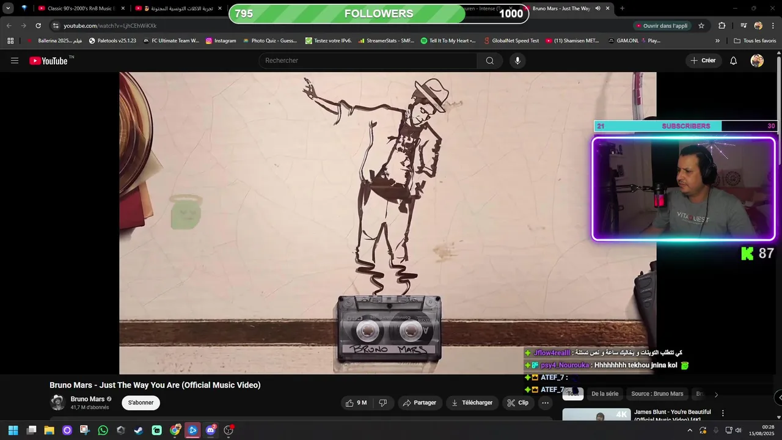Image resolution: width=782 pixels, height=440 pixels.
Task: Click the Bruno Mars video player
Action: 387,223
